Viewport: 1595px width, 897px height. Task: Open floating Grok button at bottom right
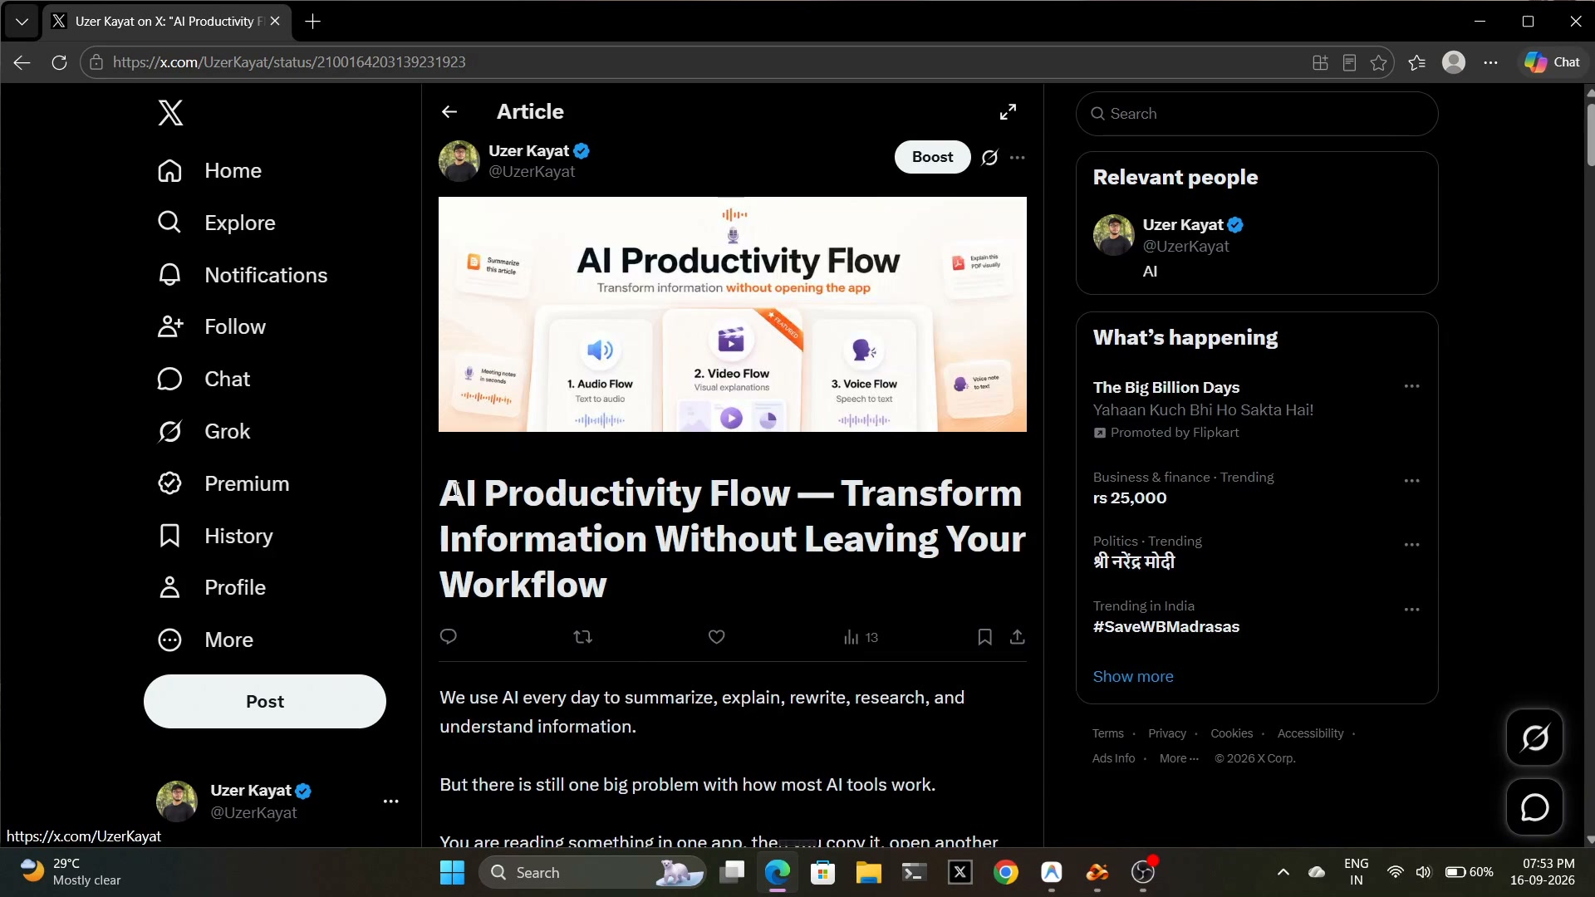pyautogui.click(x=1534, y=737)
